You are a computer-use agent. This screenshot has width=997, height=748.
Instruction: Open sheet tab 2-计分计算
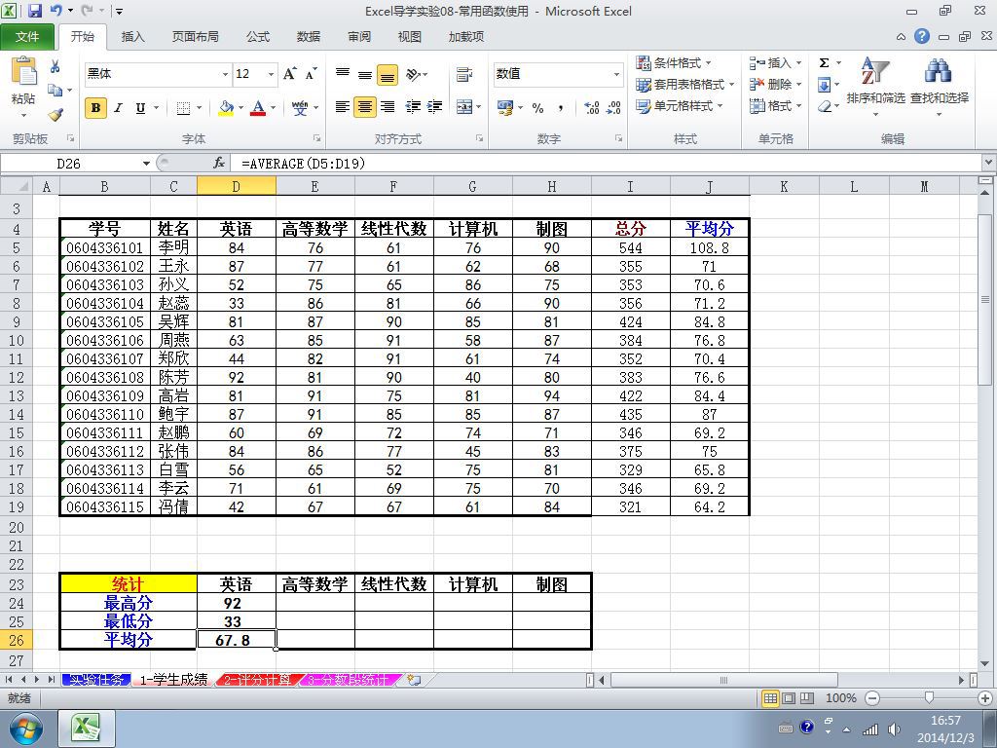[257, 680]
